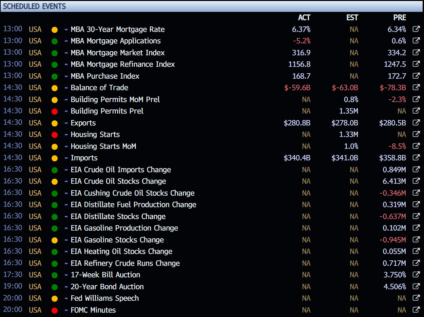Click red importance dot for FOMC Minutes
The image size is (424, 317).
[55, 310]
